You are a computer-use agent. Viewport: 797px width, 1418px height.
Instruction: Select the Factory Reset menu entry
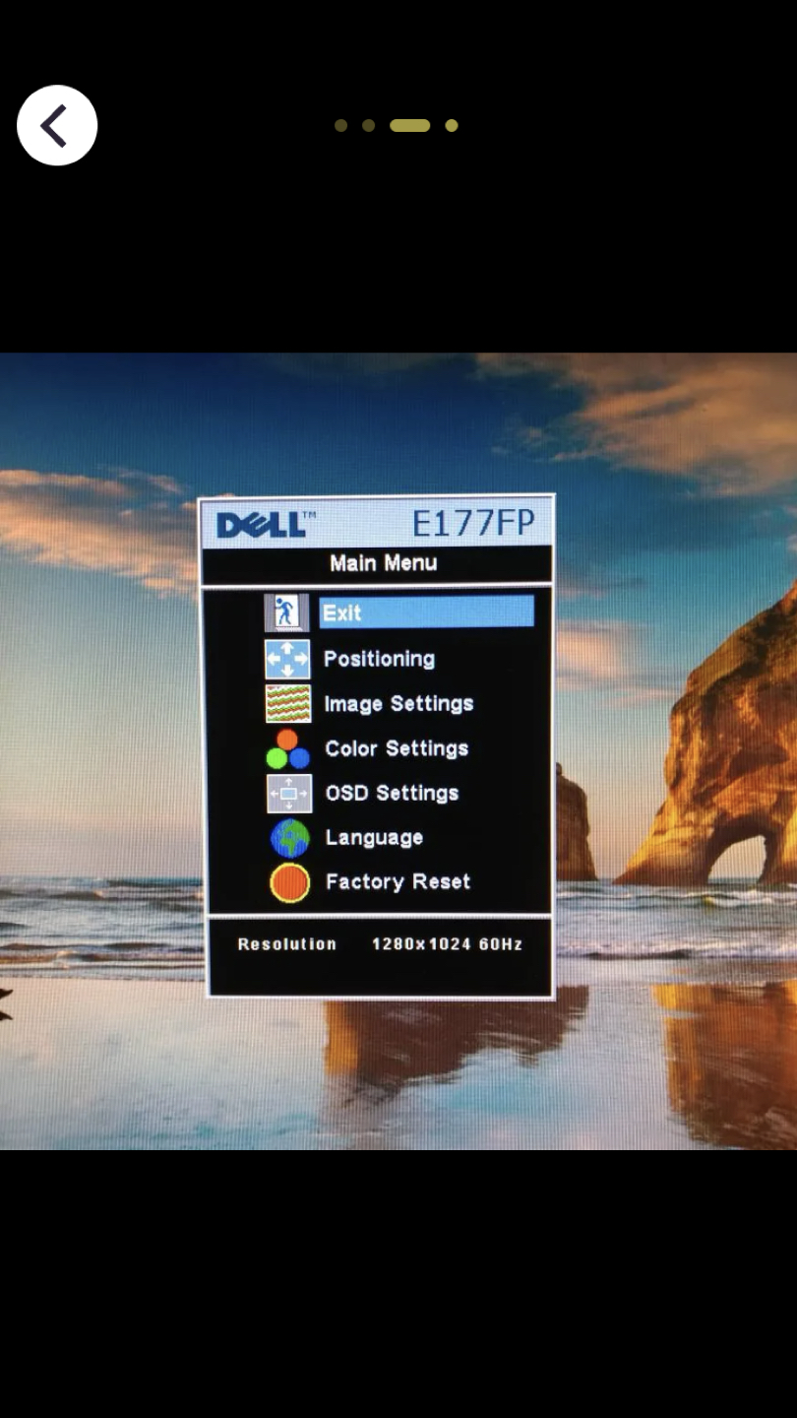398,881
